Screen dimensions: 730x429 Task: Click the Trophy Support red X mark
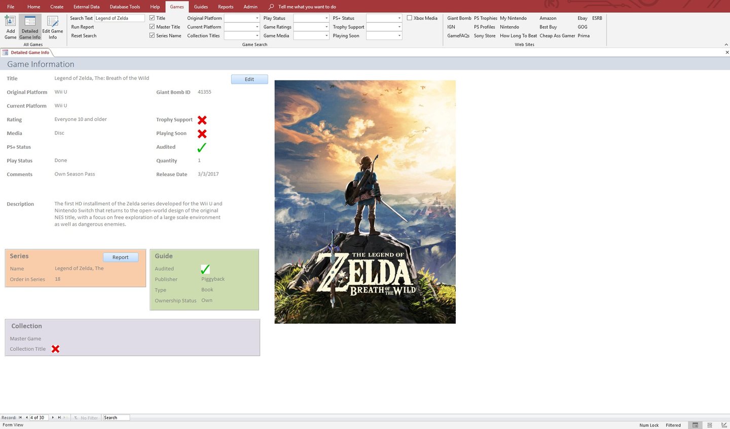(x=202, y=120)
